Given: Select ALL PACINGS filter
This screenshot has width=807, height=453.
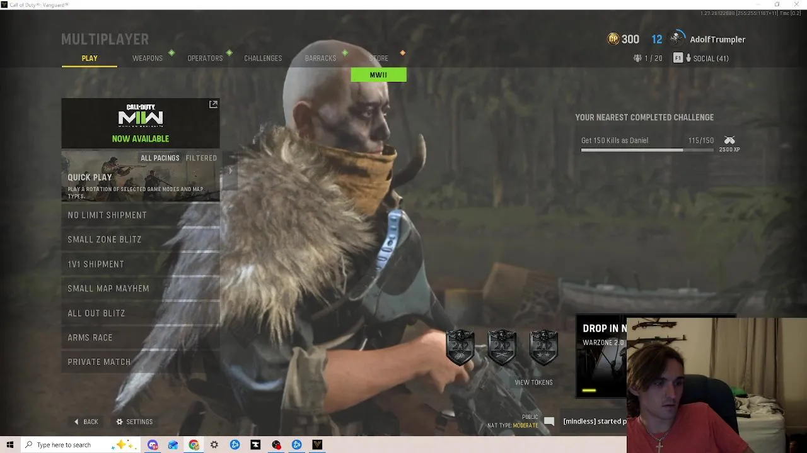Looking at the screenshot, I should [160, 158].
